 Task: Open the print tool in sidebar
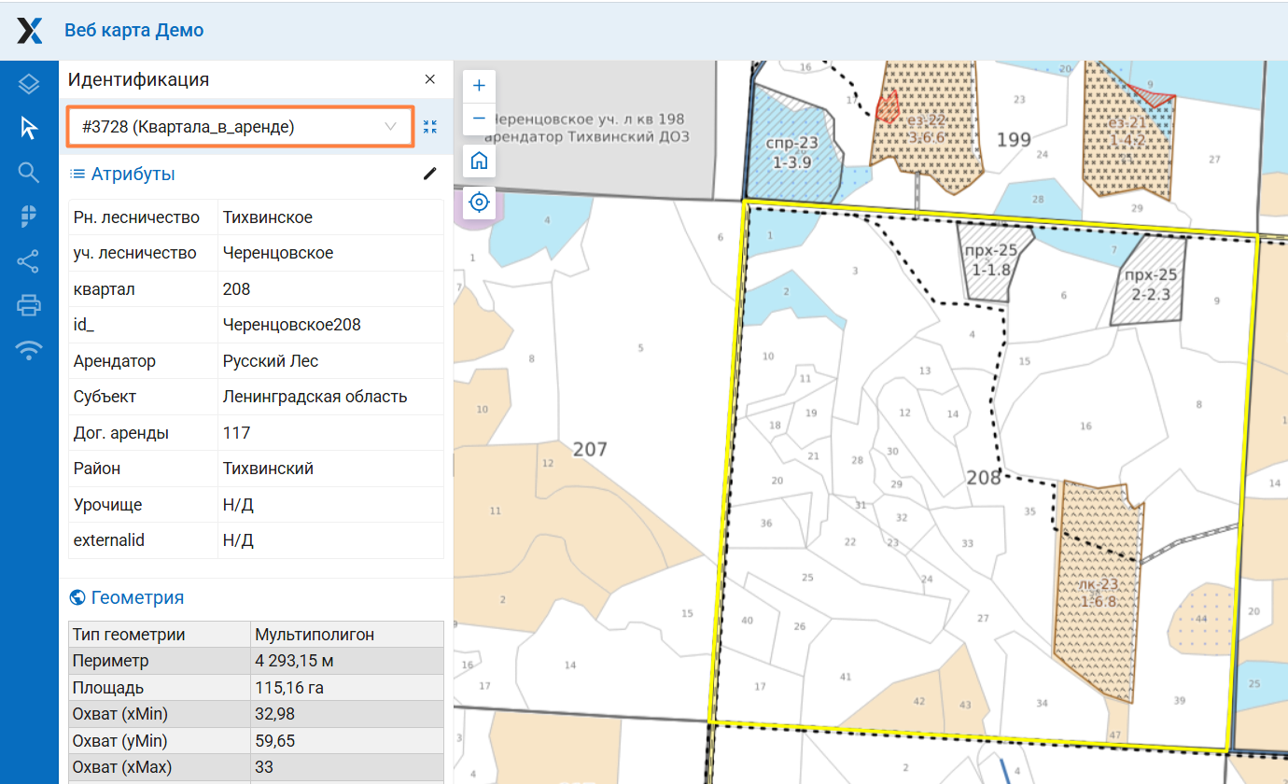[29, 305]
